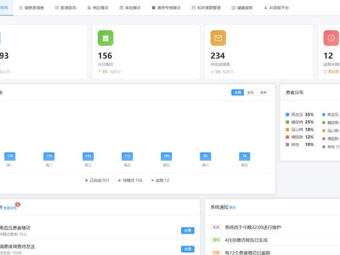Switch the chart range to 本年
340x255 pixels.
[x=263, y=92]
